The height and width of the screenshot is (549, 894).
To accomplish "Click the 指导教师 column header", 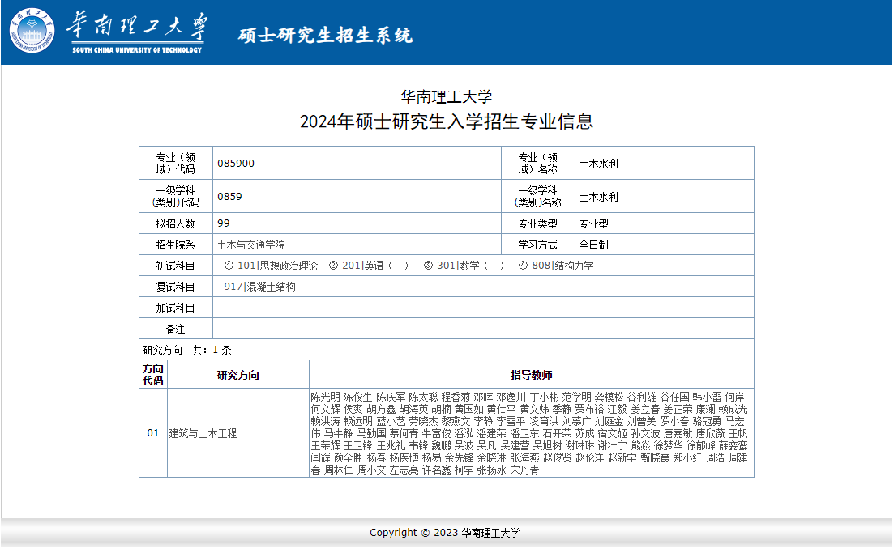I will 532,375.
